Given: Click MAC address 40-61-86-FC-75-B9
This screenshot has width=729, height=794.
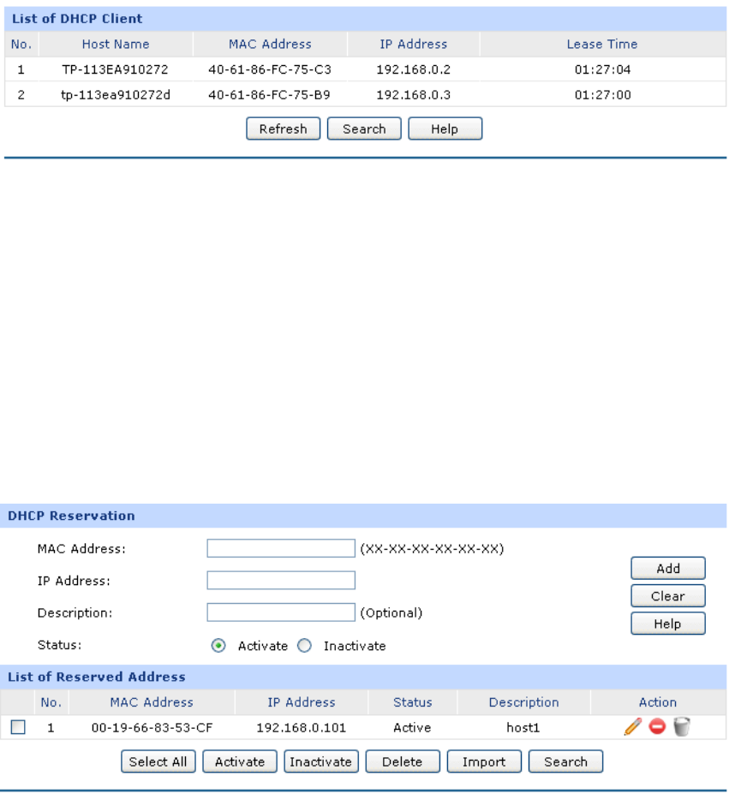Looking at the screenshot, I should click(x=270, y=95).
